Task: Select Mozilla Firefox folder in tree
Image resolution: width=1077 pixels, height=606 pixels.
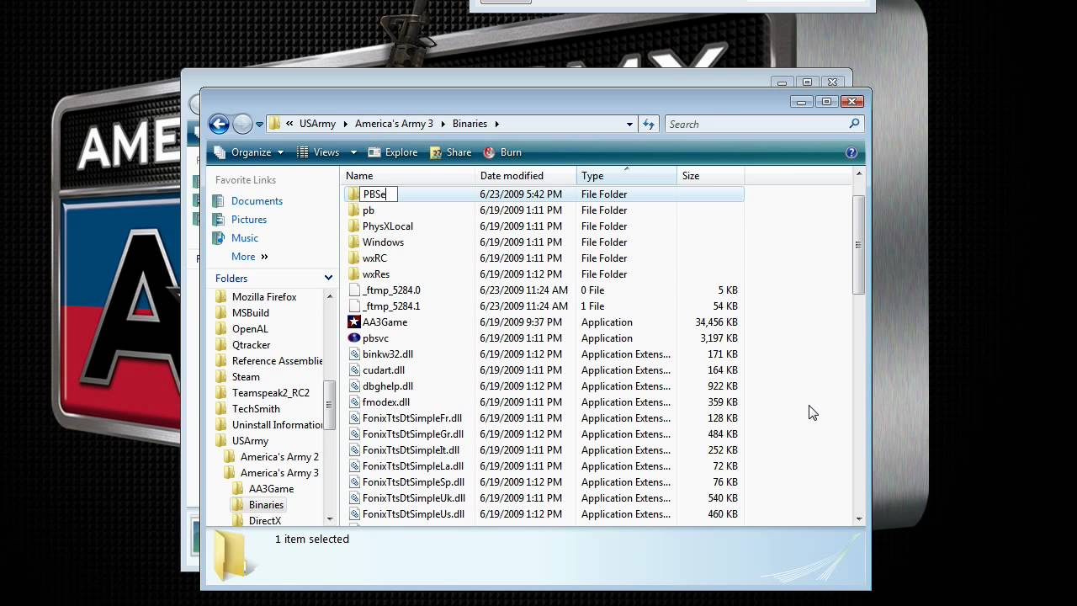Action: pyautogui.click(x=264, y=297)
